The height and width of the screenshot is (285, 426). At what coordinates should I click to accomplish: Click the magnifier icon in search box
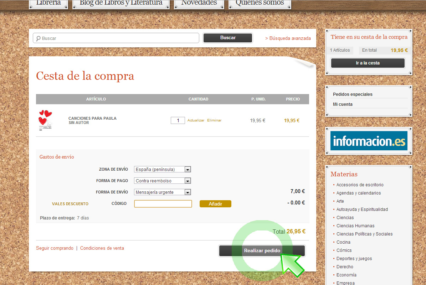point(38,38)
